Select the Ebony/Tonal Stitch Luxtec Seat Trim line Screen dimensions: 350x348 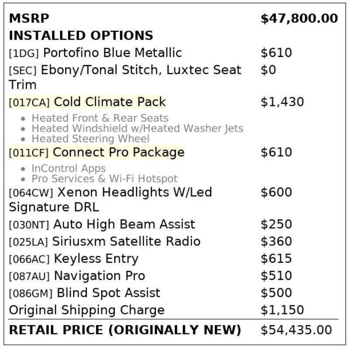125,77
